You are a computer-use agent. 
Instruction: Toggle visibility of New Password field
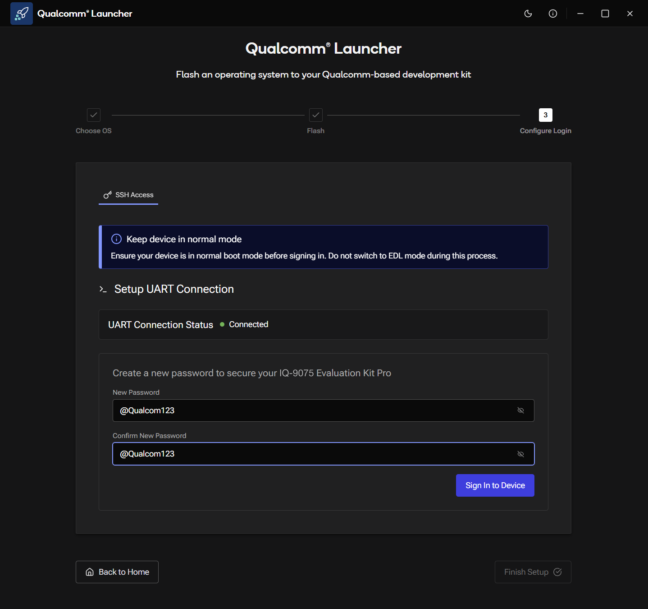520,411
